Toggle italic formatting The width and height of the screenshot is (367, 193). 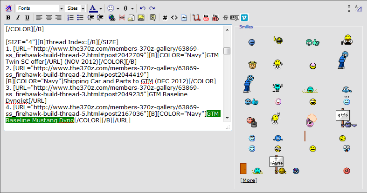(18, 18)
